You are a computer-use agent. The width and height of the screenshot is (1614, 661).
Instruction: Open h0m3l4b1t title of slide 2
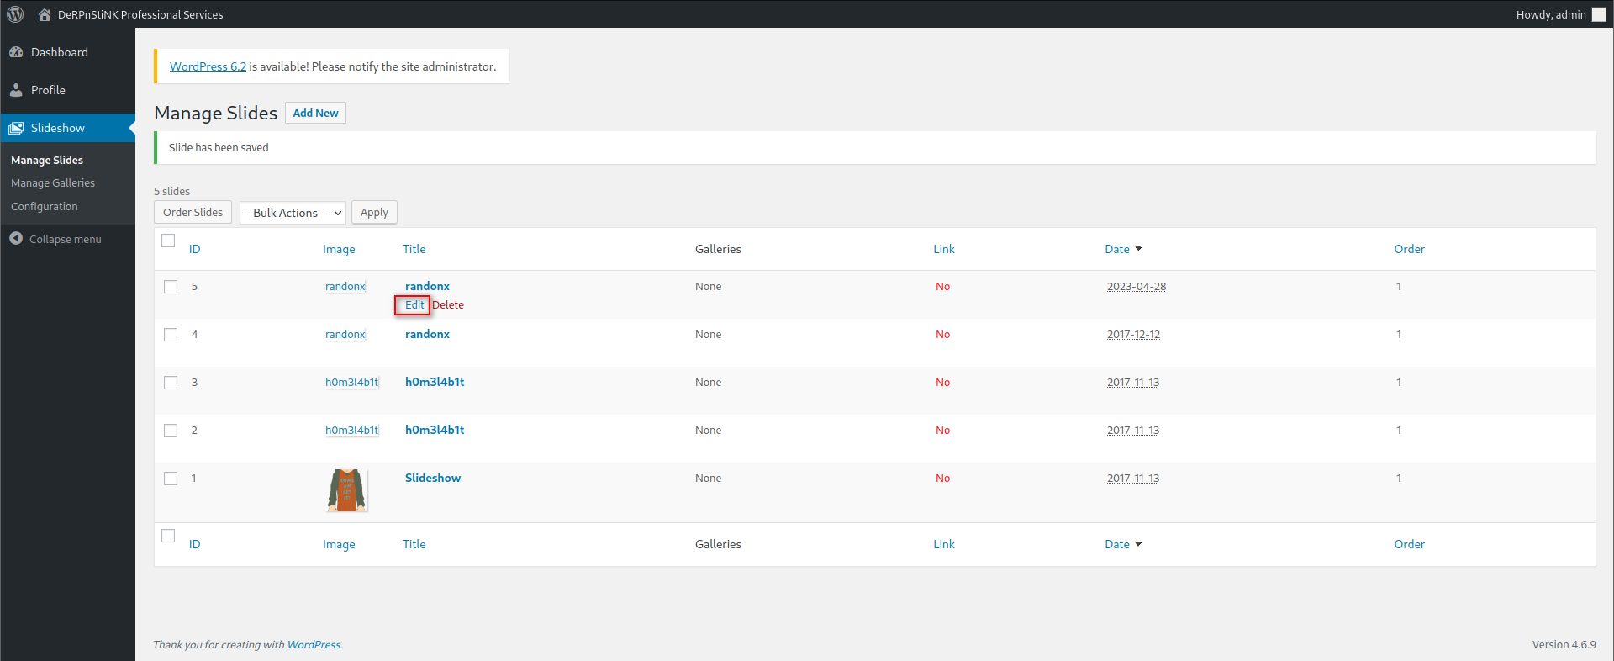435,430
